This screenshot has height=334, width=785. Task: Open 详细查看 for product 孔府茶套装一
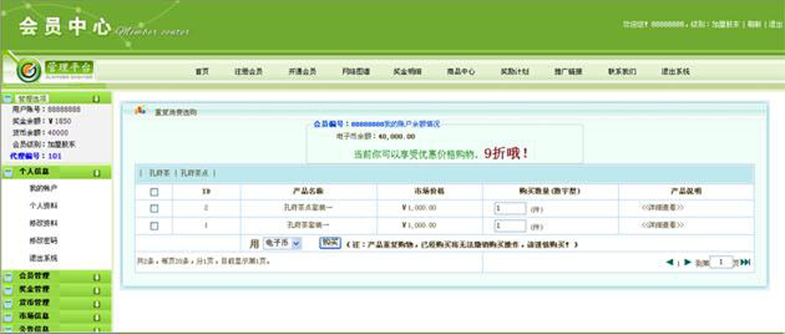663,224
